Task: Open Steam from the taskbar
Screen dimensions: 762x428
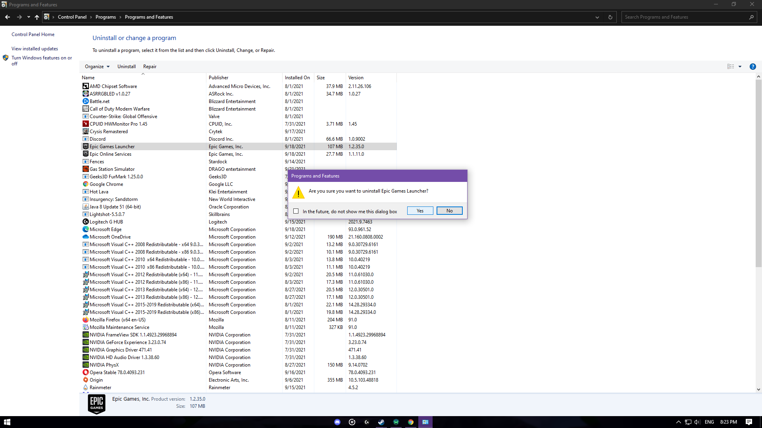Action: point(381,422)
